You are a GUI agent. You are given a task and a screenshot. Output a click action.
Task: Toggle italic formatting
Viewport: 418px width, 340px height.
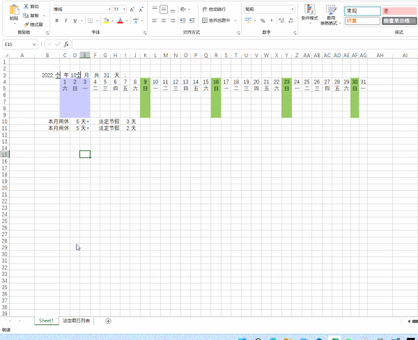(65, 21)
